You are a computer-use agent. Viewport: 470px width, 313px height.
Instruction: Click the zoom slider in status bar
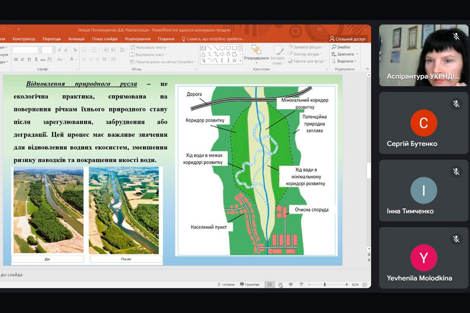click(x=325, y=284)
